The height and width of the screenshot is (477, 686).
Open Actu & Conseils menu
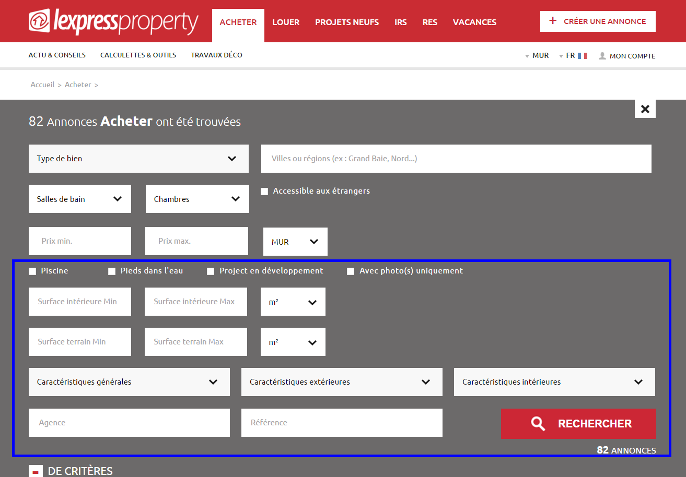[x=57, y=55]
